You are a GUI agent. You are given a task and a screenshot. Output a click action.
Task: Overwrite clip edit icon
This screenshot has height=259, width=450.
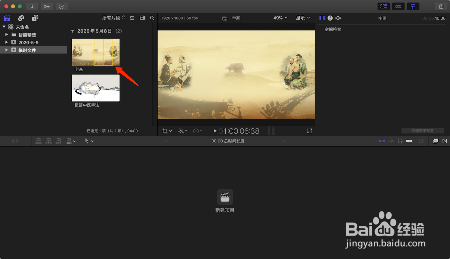point(69,141)
